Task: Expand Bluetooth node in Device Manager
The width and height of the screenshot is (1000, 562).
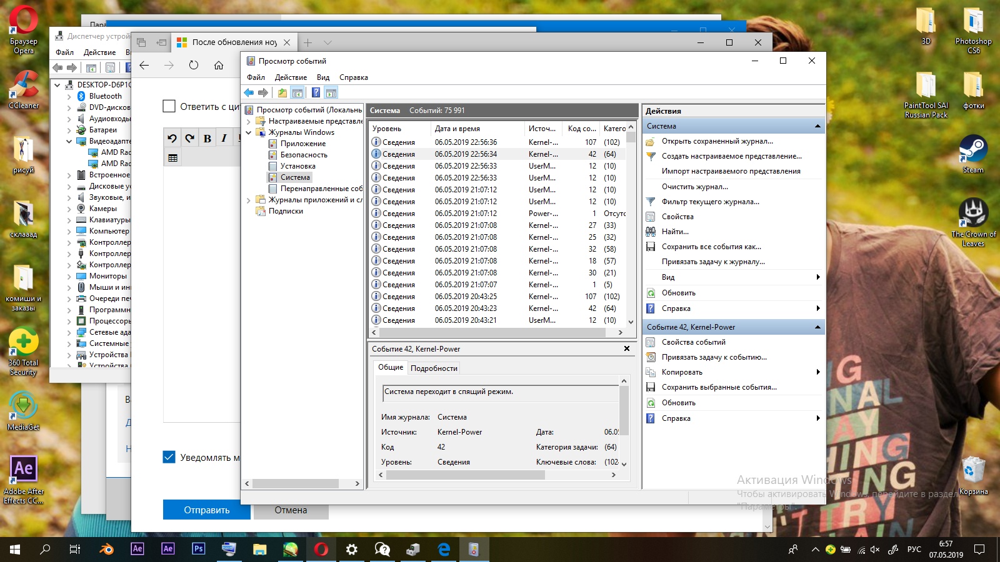Action: click(69, 96)
